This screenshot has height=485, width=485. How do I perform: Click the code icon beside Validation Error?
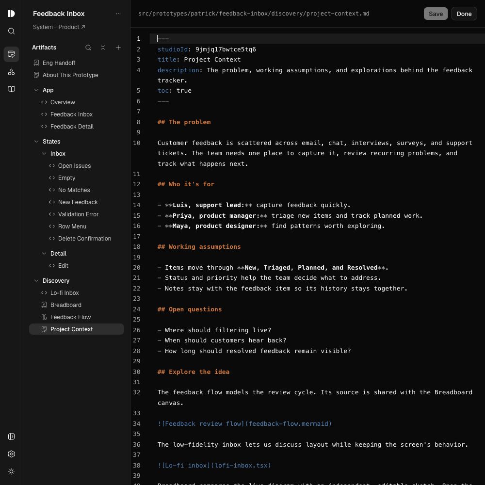coord(52,214)
